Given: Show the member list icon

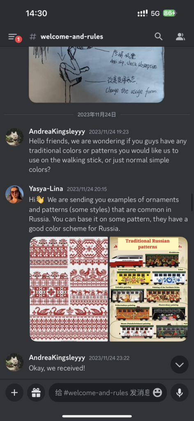Looking at the screenshot, I should click(x=180, y=37).
